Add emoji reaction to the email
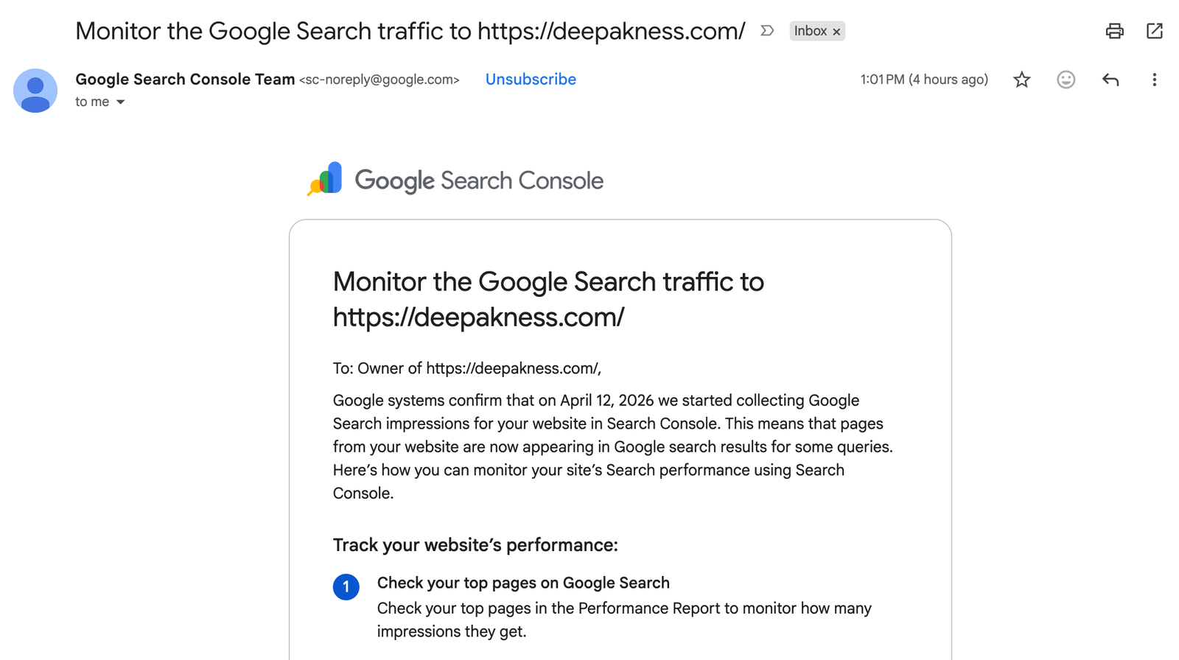1179x660 pixels. (x=1066, y=80)
